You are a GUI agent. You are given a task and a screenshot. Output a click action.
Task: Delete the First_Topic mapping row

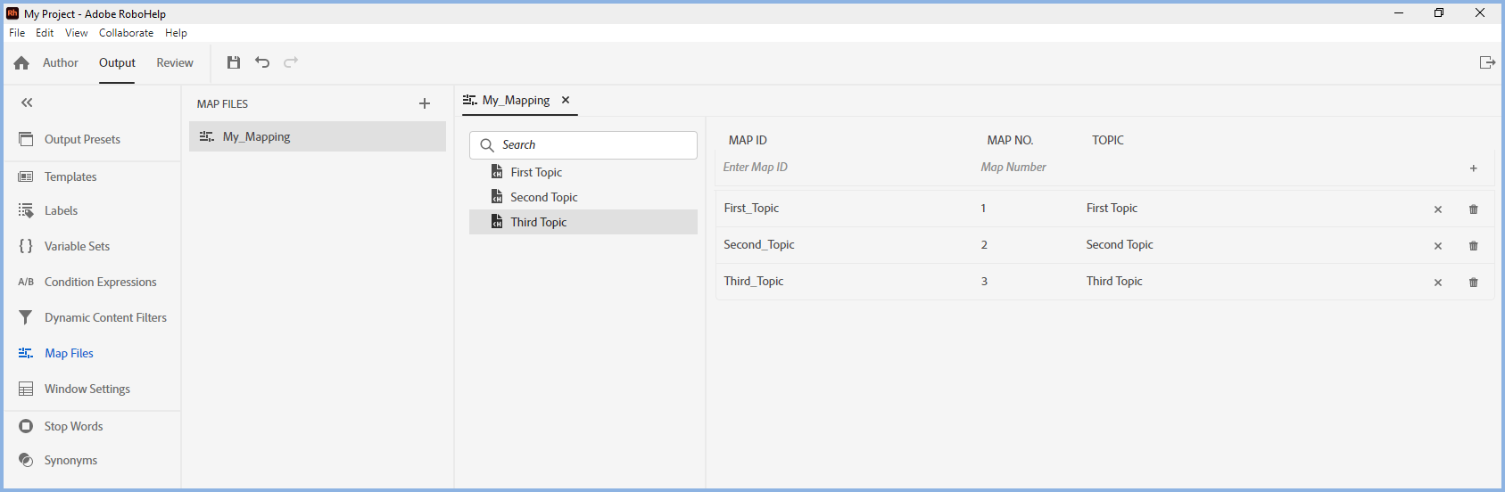[x=1473, y=209]
